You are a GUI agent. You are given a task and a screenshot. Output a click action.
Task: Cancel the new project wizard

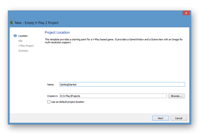tap(179, 118)
